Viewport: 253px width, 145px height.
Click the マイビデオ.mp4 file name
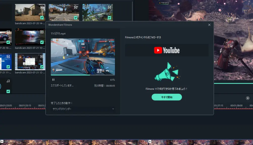click(x=58, y=34)
